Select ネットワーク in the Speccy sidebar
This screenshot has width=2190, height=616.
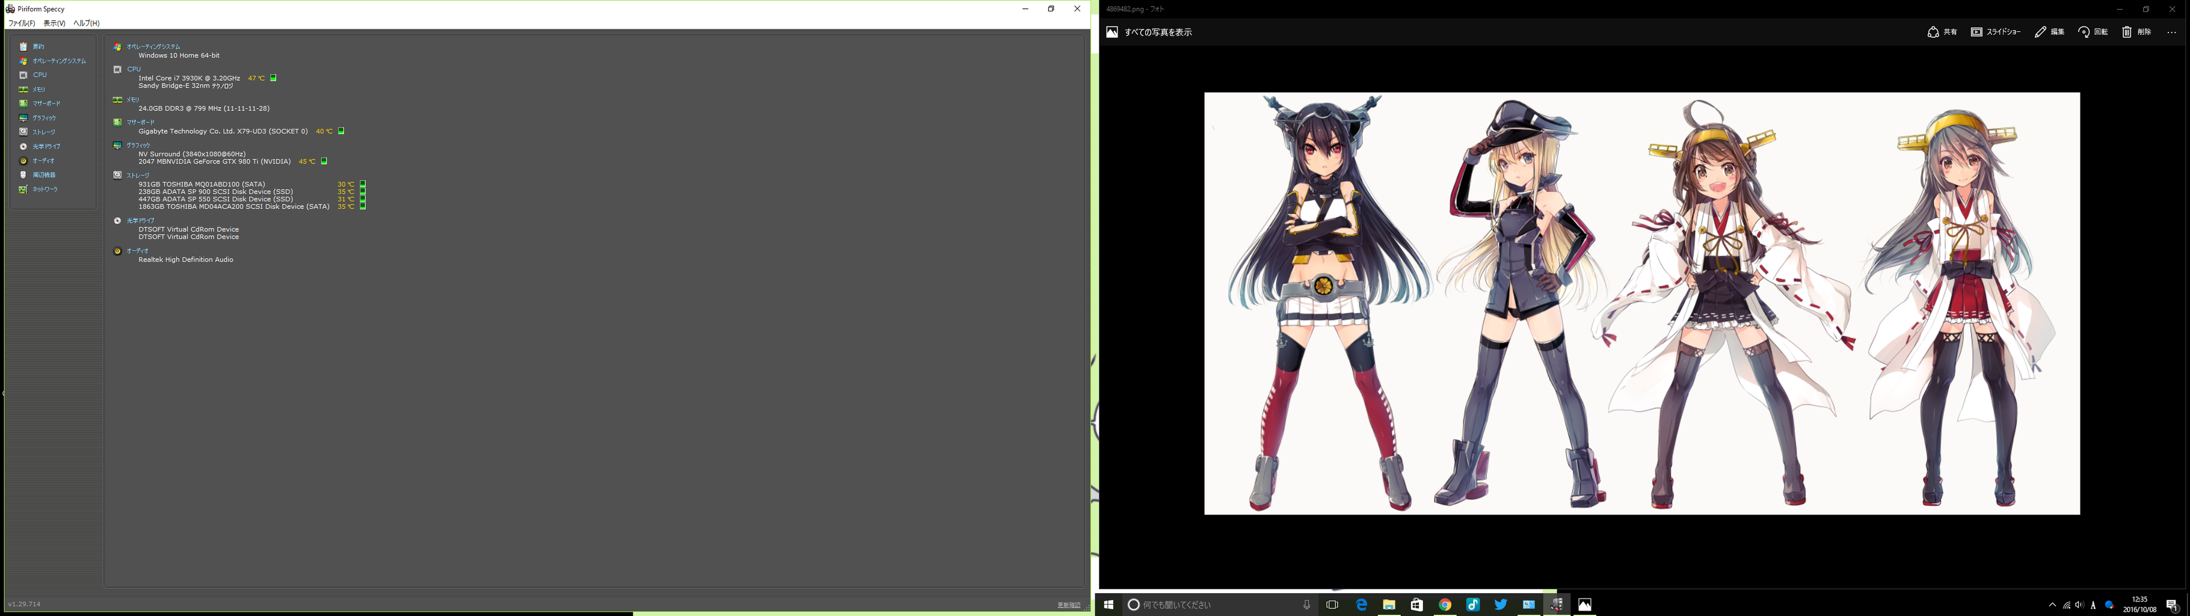coord(45,189)
